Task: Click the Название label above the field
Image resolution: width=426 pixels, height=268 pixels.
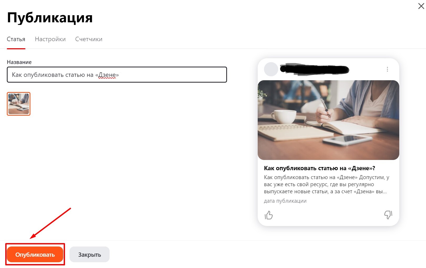Action: (x=19, y=62)
